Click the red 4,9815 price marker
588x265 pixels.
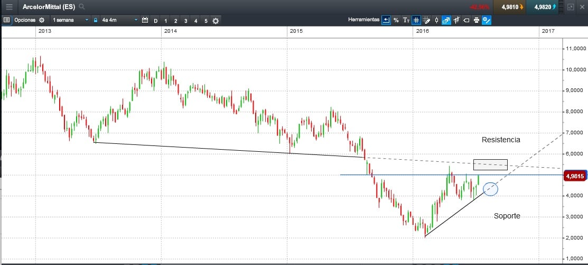tap(575, 176)
